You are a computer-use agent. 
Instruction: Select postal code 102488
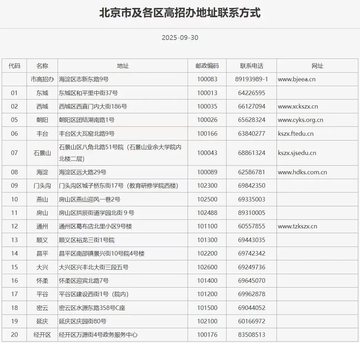[x=207, y=213]
